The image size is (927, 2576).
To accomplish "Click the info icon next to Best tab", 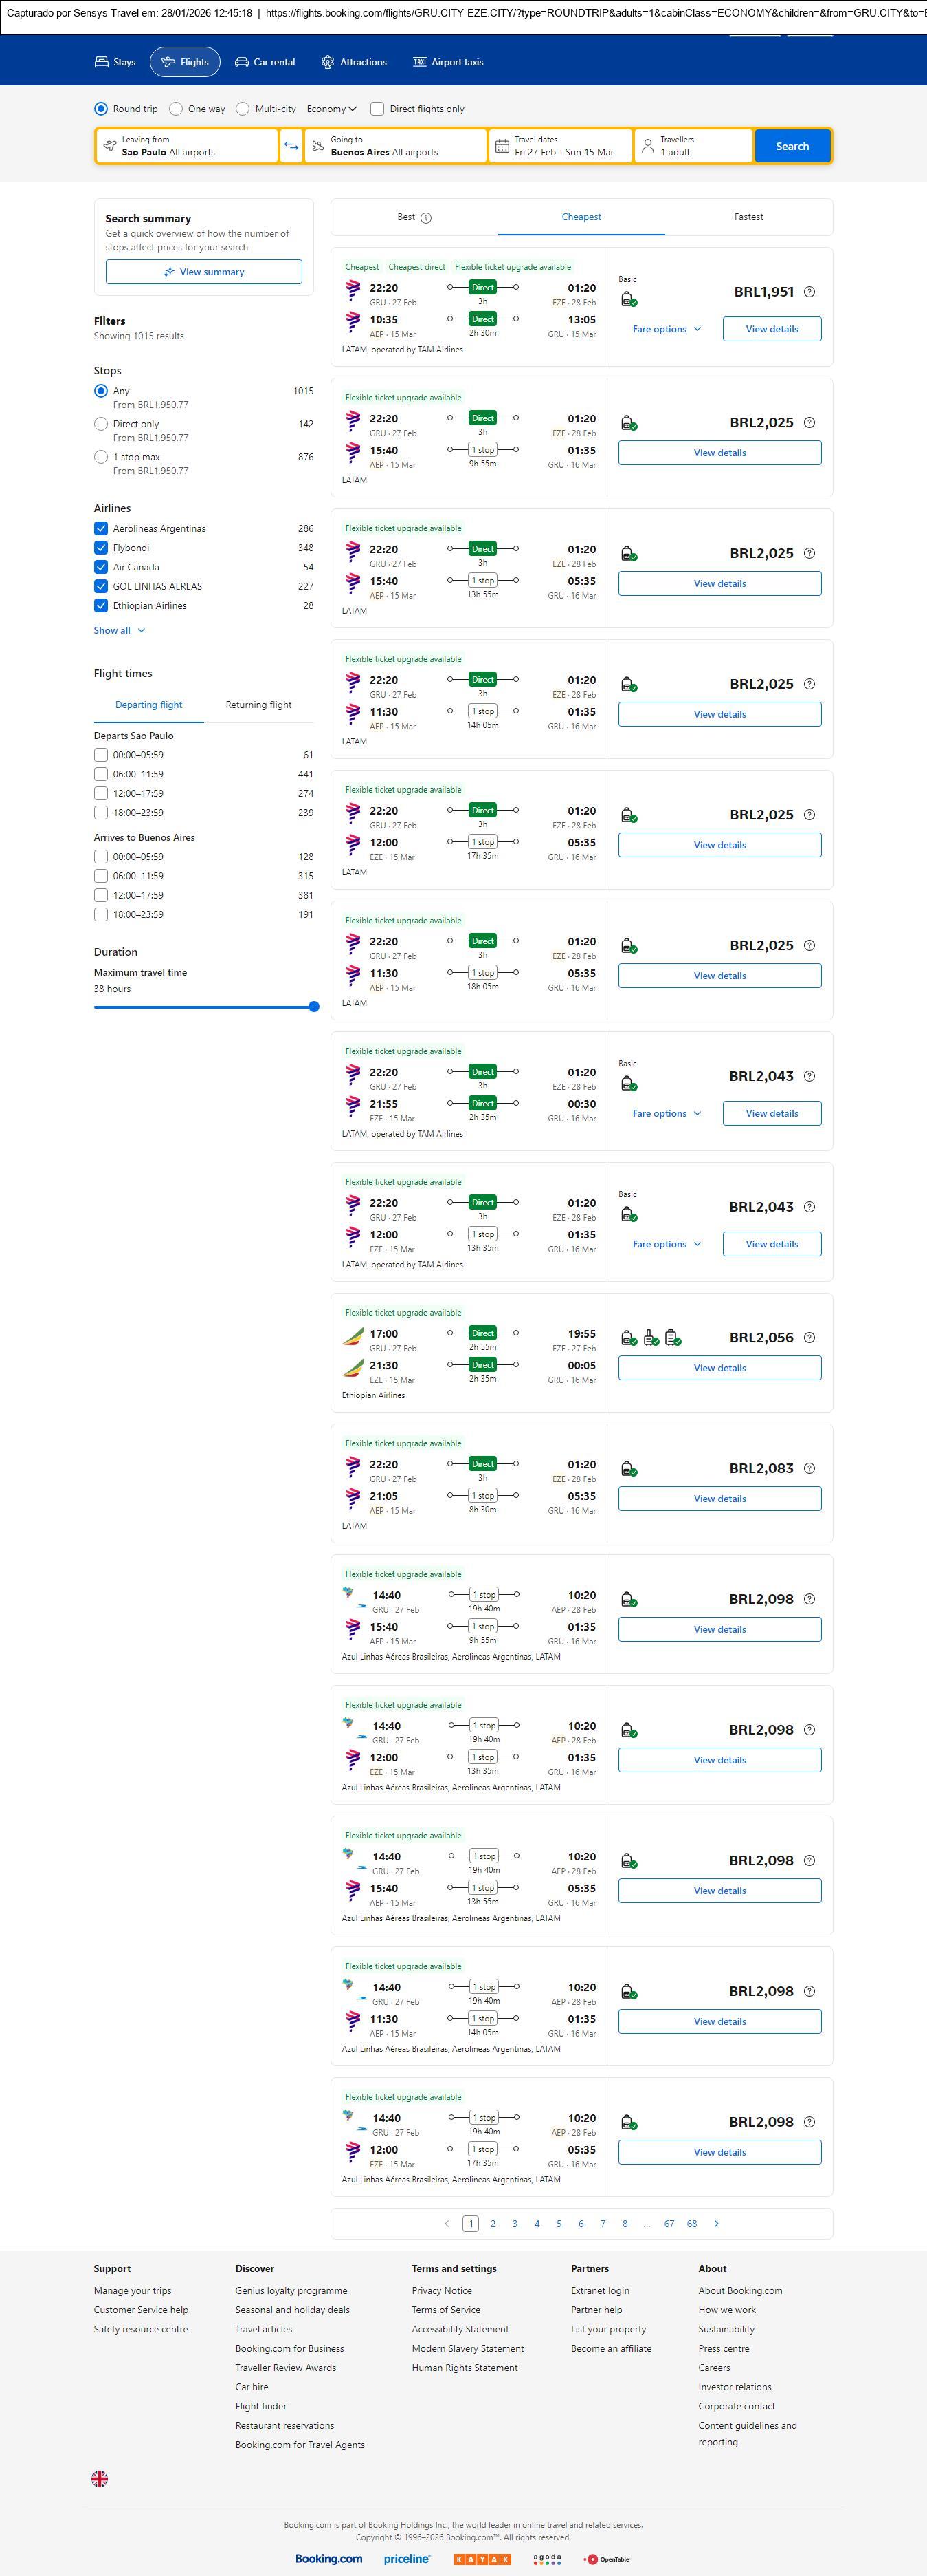I will (425, 218).
